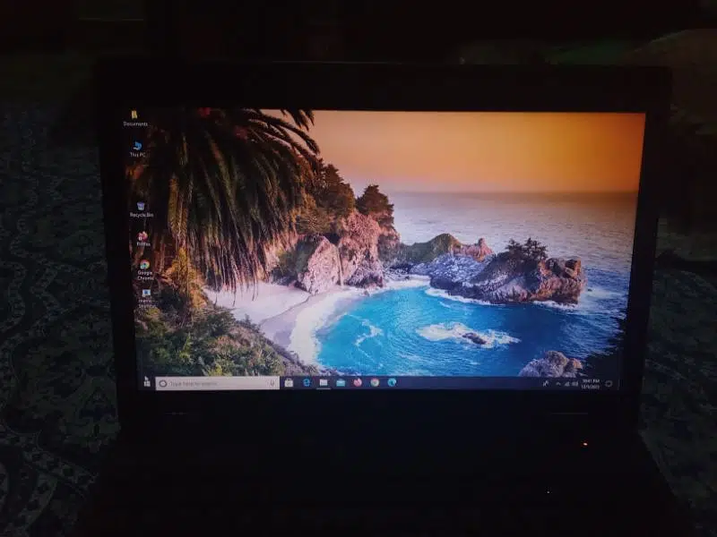
Task: Open the Windows Start menu
Action: (147, 383)
